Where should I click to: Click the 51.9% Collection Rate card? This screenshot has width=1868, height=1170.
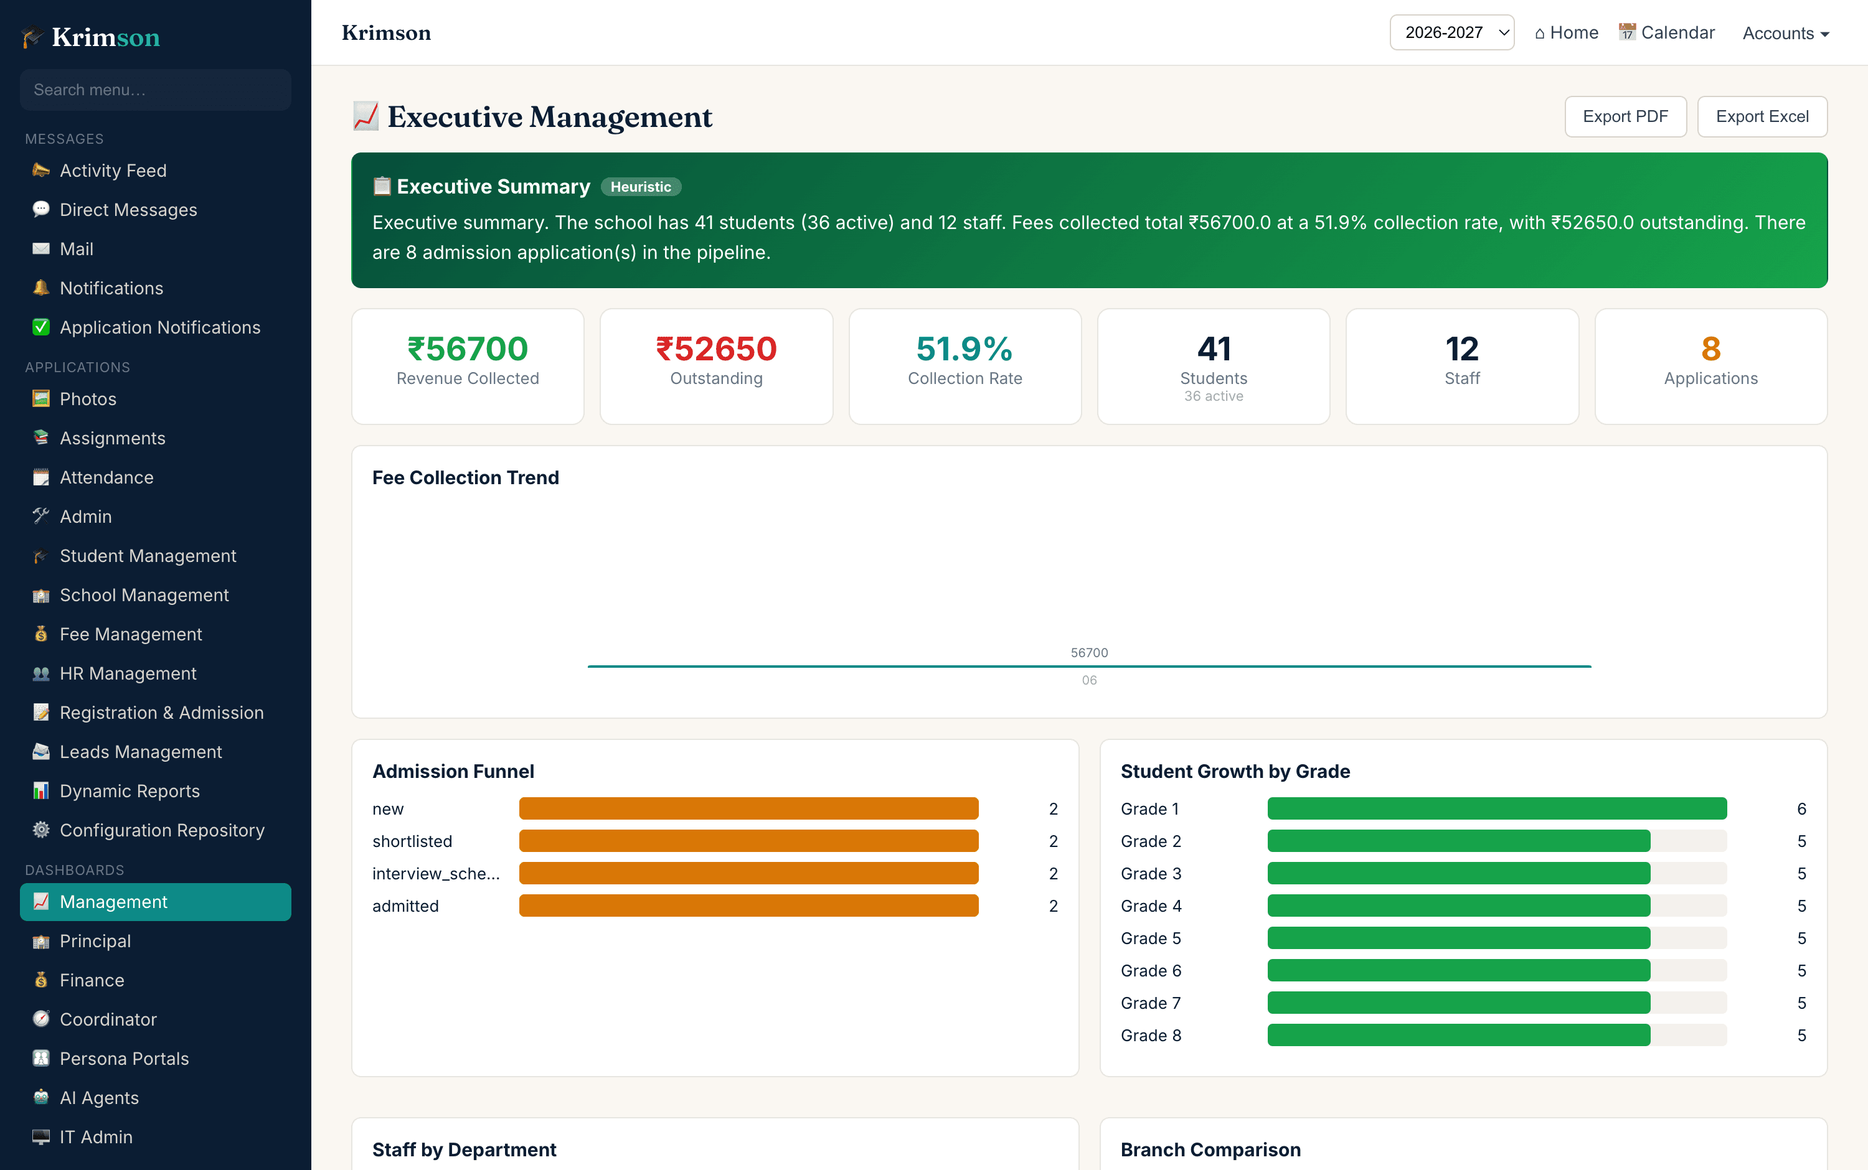tap(965, 367)
